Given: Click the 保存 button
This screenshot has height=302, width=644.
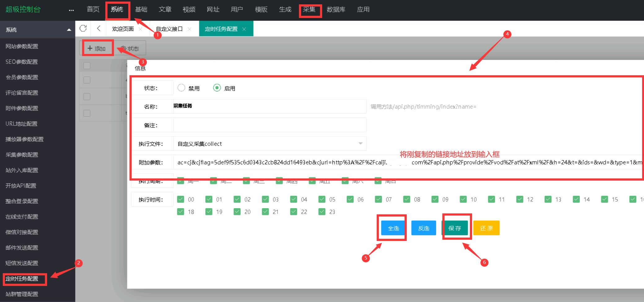Looking at the screenshot, I should [455, 228].
